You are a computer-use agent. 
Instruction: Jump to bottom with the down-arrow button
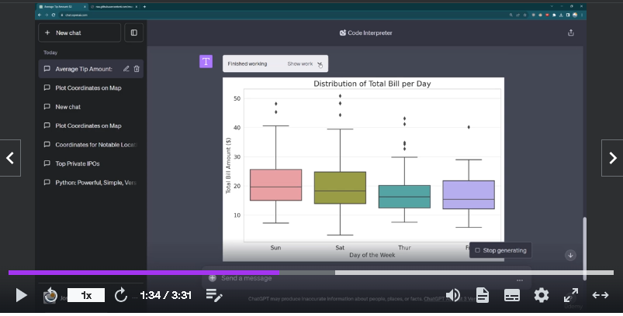[570, 256]
